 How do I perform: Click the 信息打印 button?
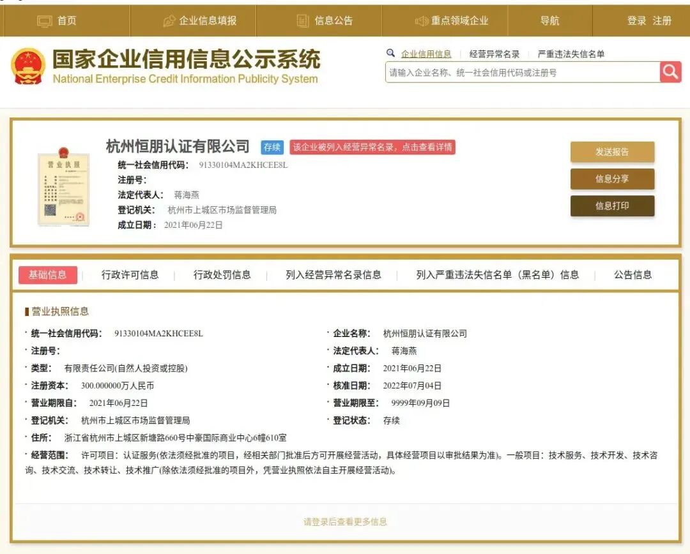click(611, 206)
